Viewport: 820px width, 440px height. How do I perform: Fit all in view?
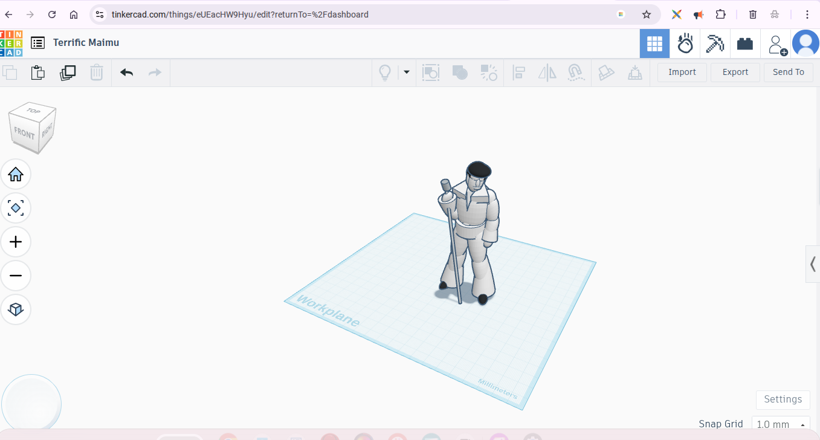pos(16,209)
